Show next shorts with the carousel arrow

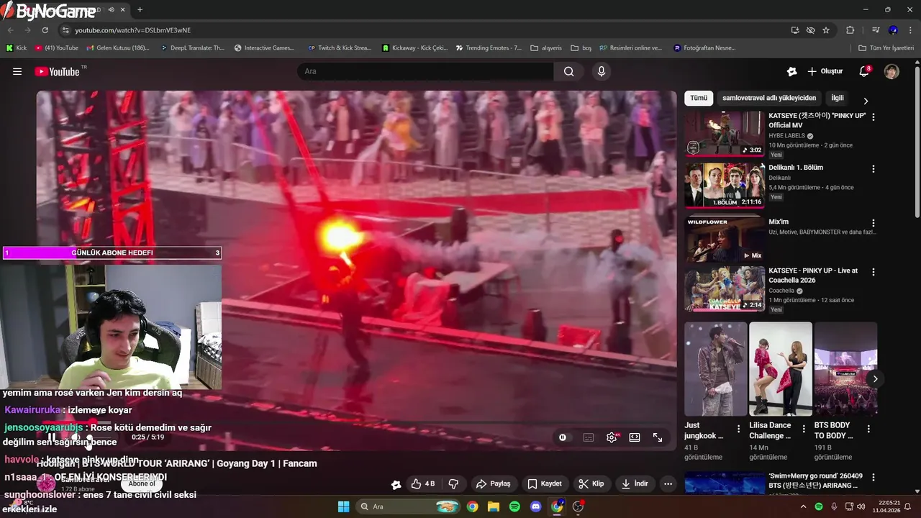(876, 378)
